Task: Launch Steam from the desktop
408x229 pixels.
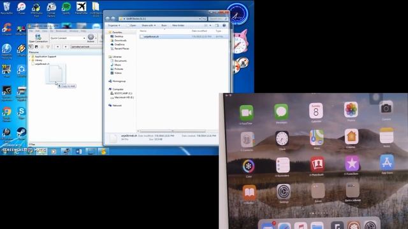Action: 21,134
